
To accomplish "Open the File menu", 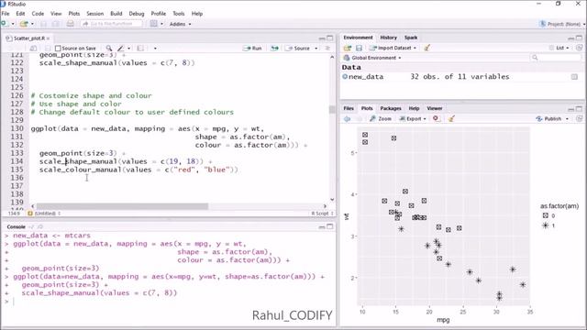I will pyautogui.click(x=6, y=14).
